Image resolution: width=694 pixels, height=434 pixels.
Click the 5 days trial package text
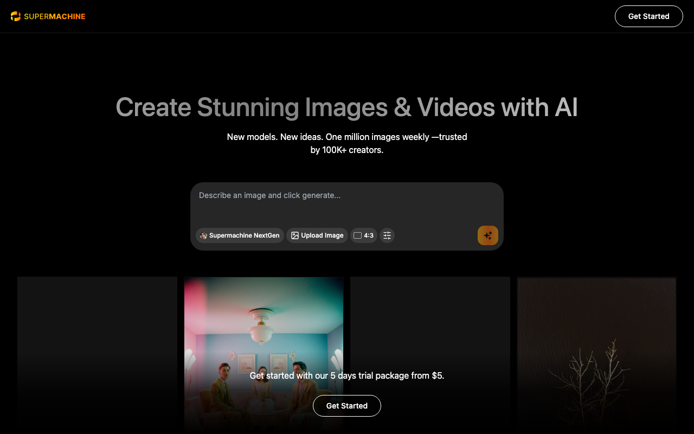pos(347,375)
